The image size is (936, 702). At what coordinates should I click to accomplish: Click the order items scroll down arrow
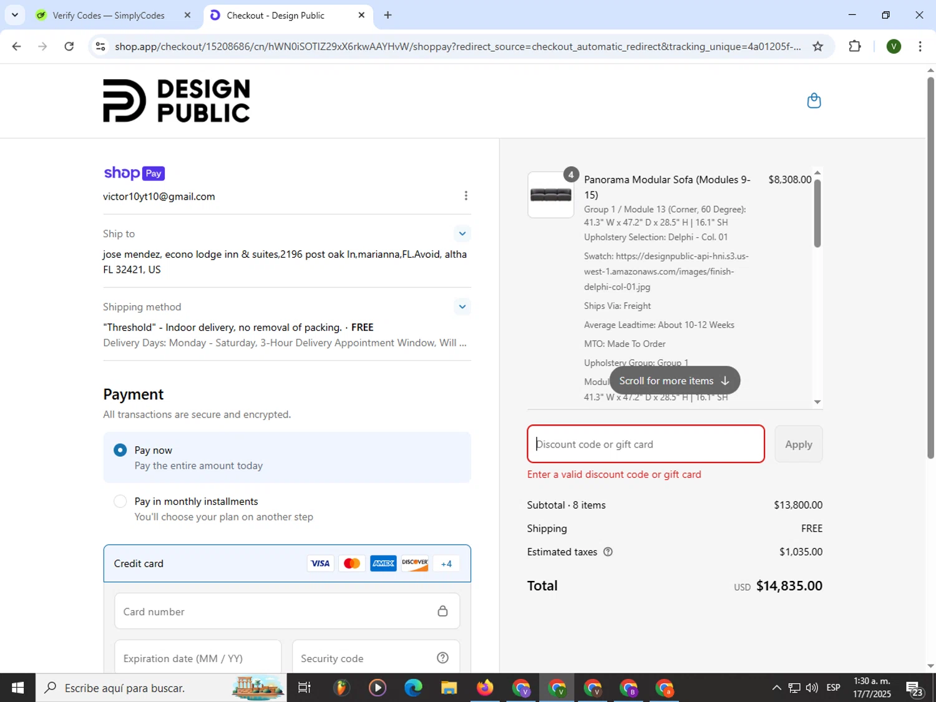pyautogui.click(x=817, y=402)
